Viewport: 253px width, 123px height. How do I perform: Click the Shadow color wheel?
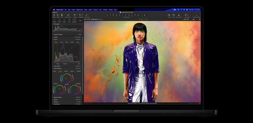click(x=59, y=90)
